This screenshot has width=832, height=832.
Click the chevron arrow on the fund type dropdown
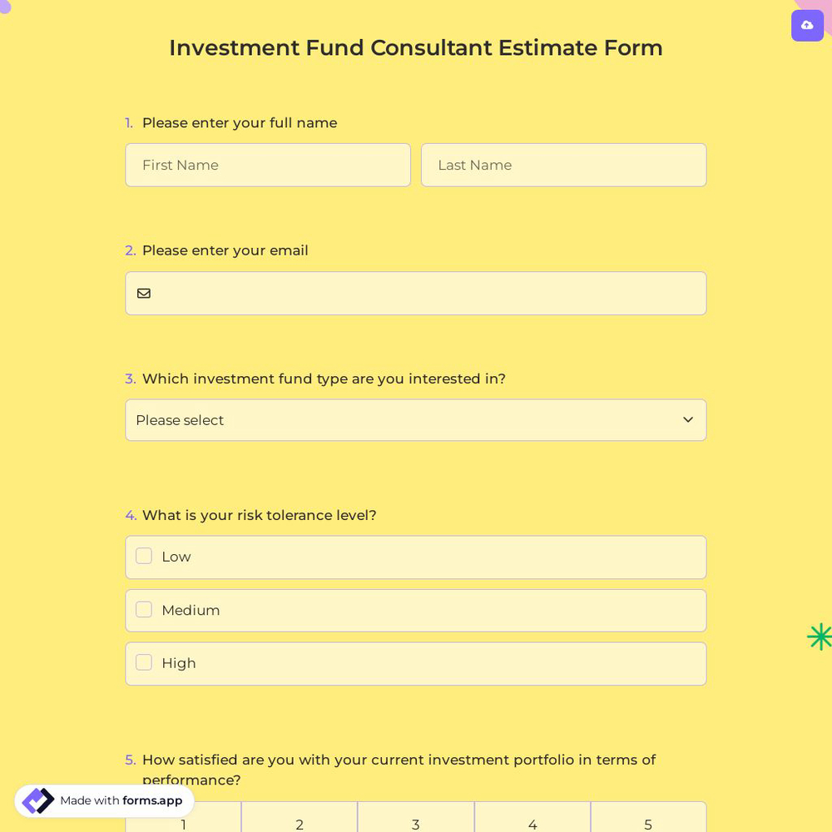[688, 420]
